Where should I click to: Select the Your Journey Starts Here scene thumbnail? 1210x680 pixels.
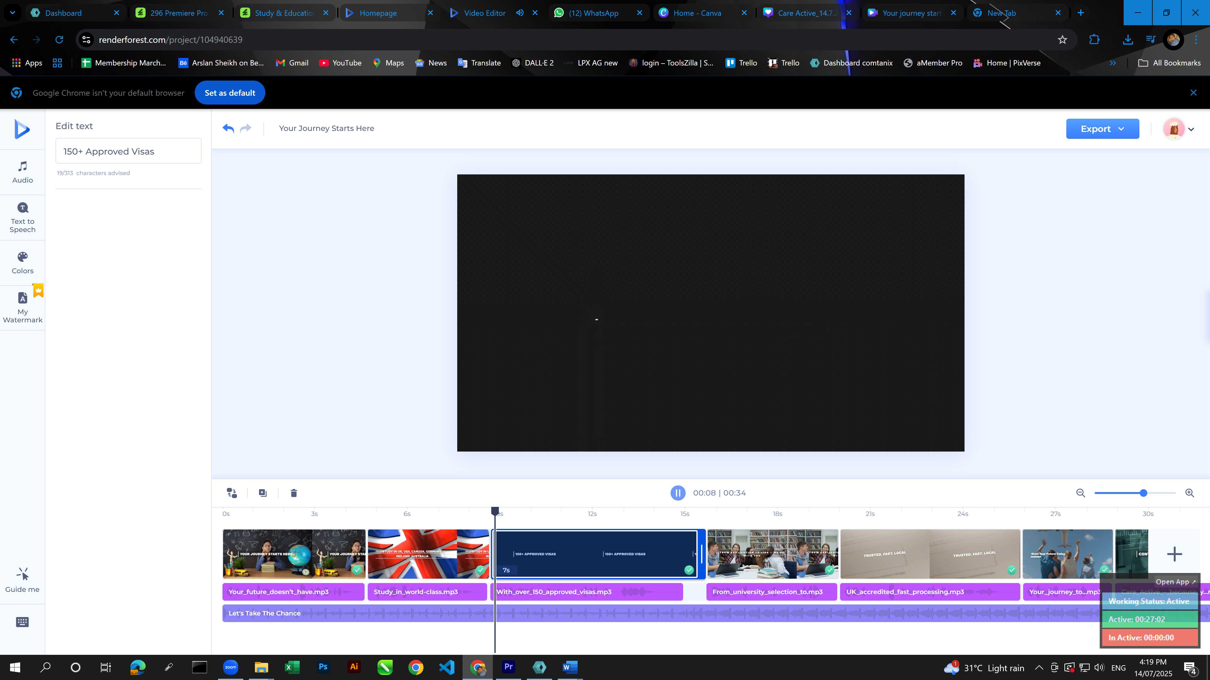294,554
